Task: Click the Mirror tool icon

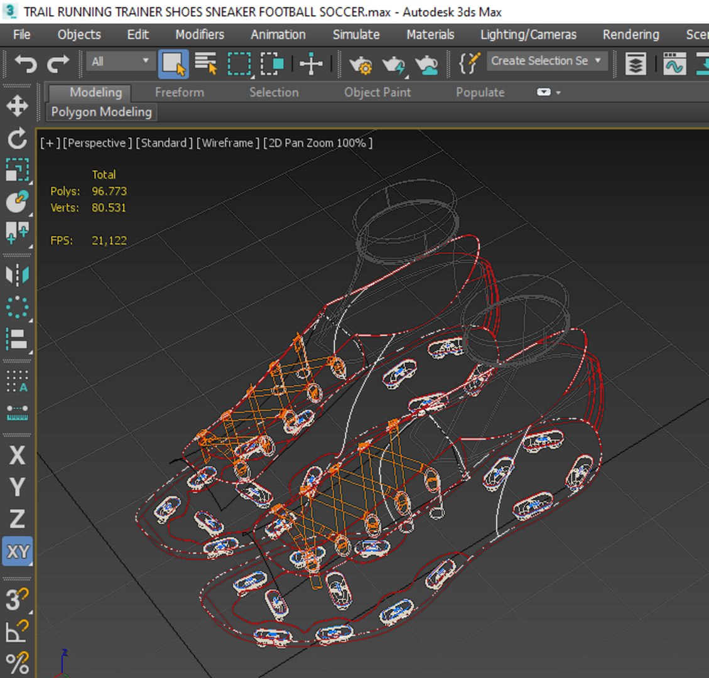Action: [17, 275]
